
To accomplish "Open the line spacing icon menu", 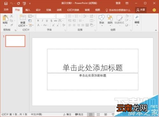I will pyautogui.click(x=86, y=16).
